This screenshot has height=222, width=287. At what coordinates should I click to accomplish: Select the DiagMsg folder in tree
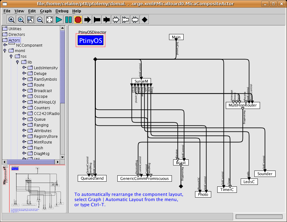click(x=38, y=154)
